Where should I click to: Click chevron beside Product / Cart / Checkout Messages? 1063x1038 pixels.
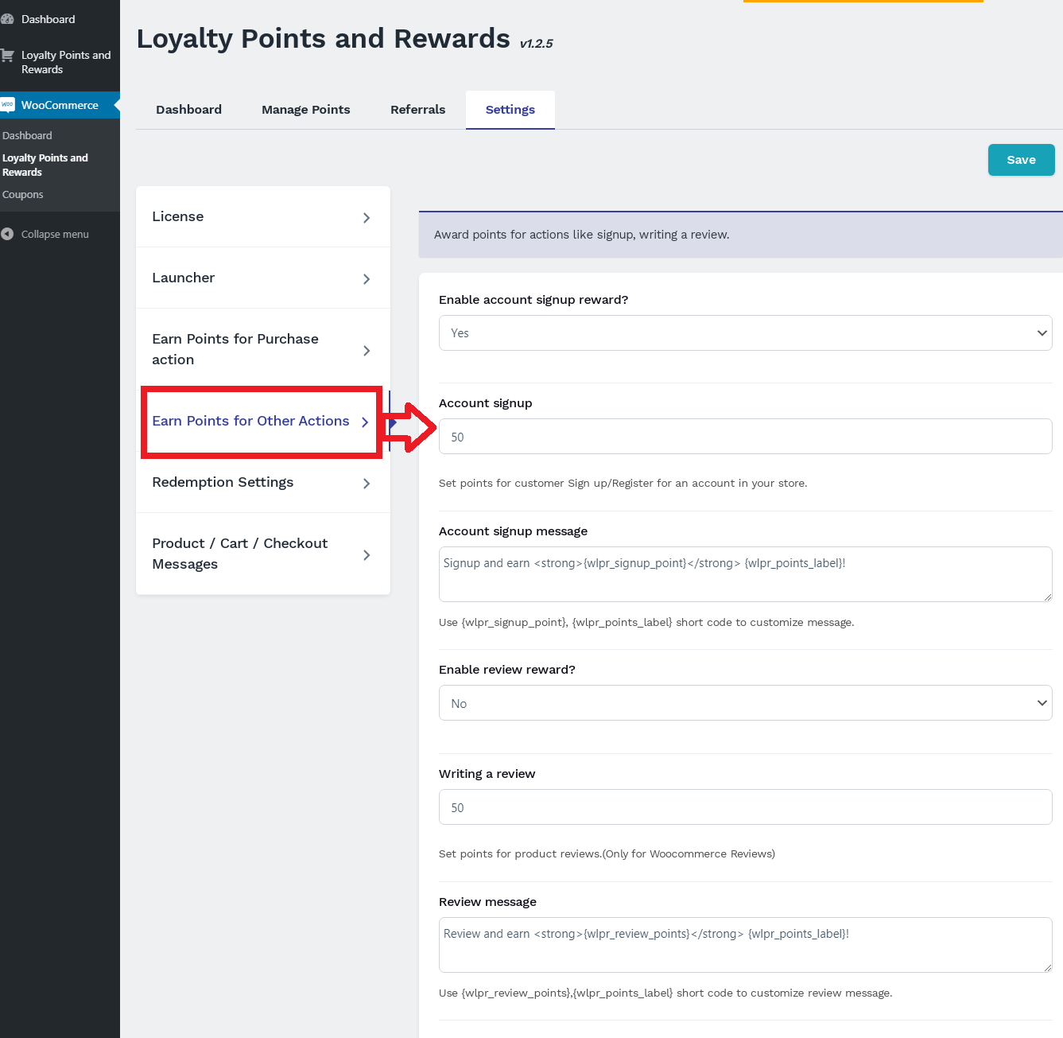[x=367, y=554]
